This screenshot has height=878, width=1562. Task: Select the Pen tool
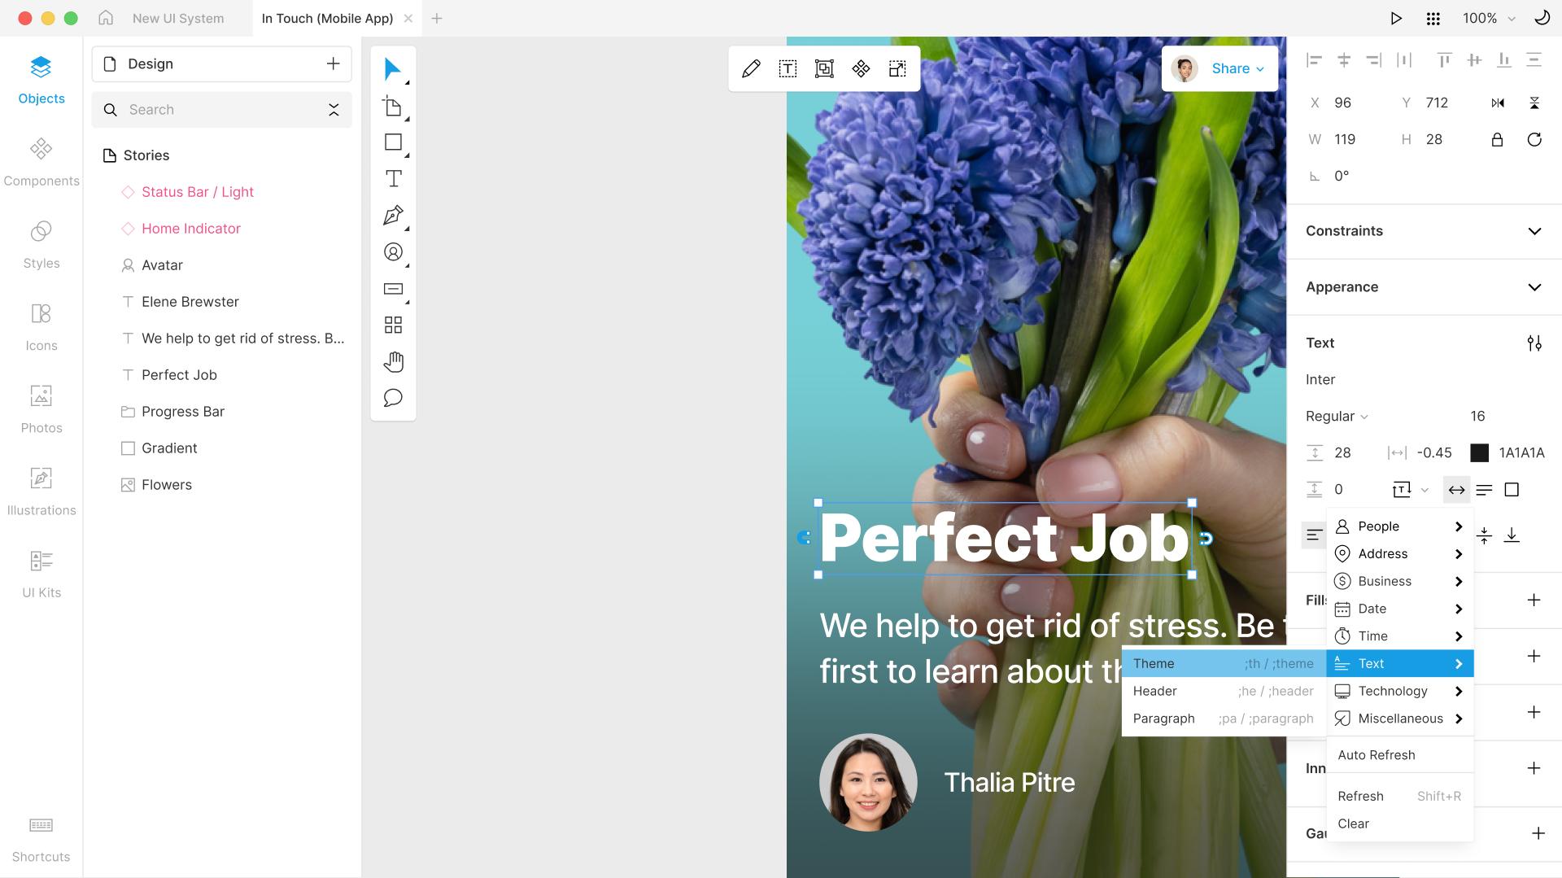(x=393, y=216)
